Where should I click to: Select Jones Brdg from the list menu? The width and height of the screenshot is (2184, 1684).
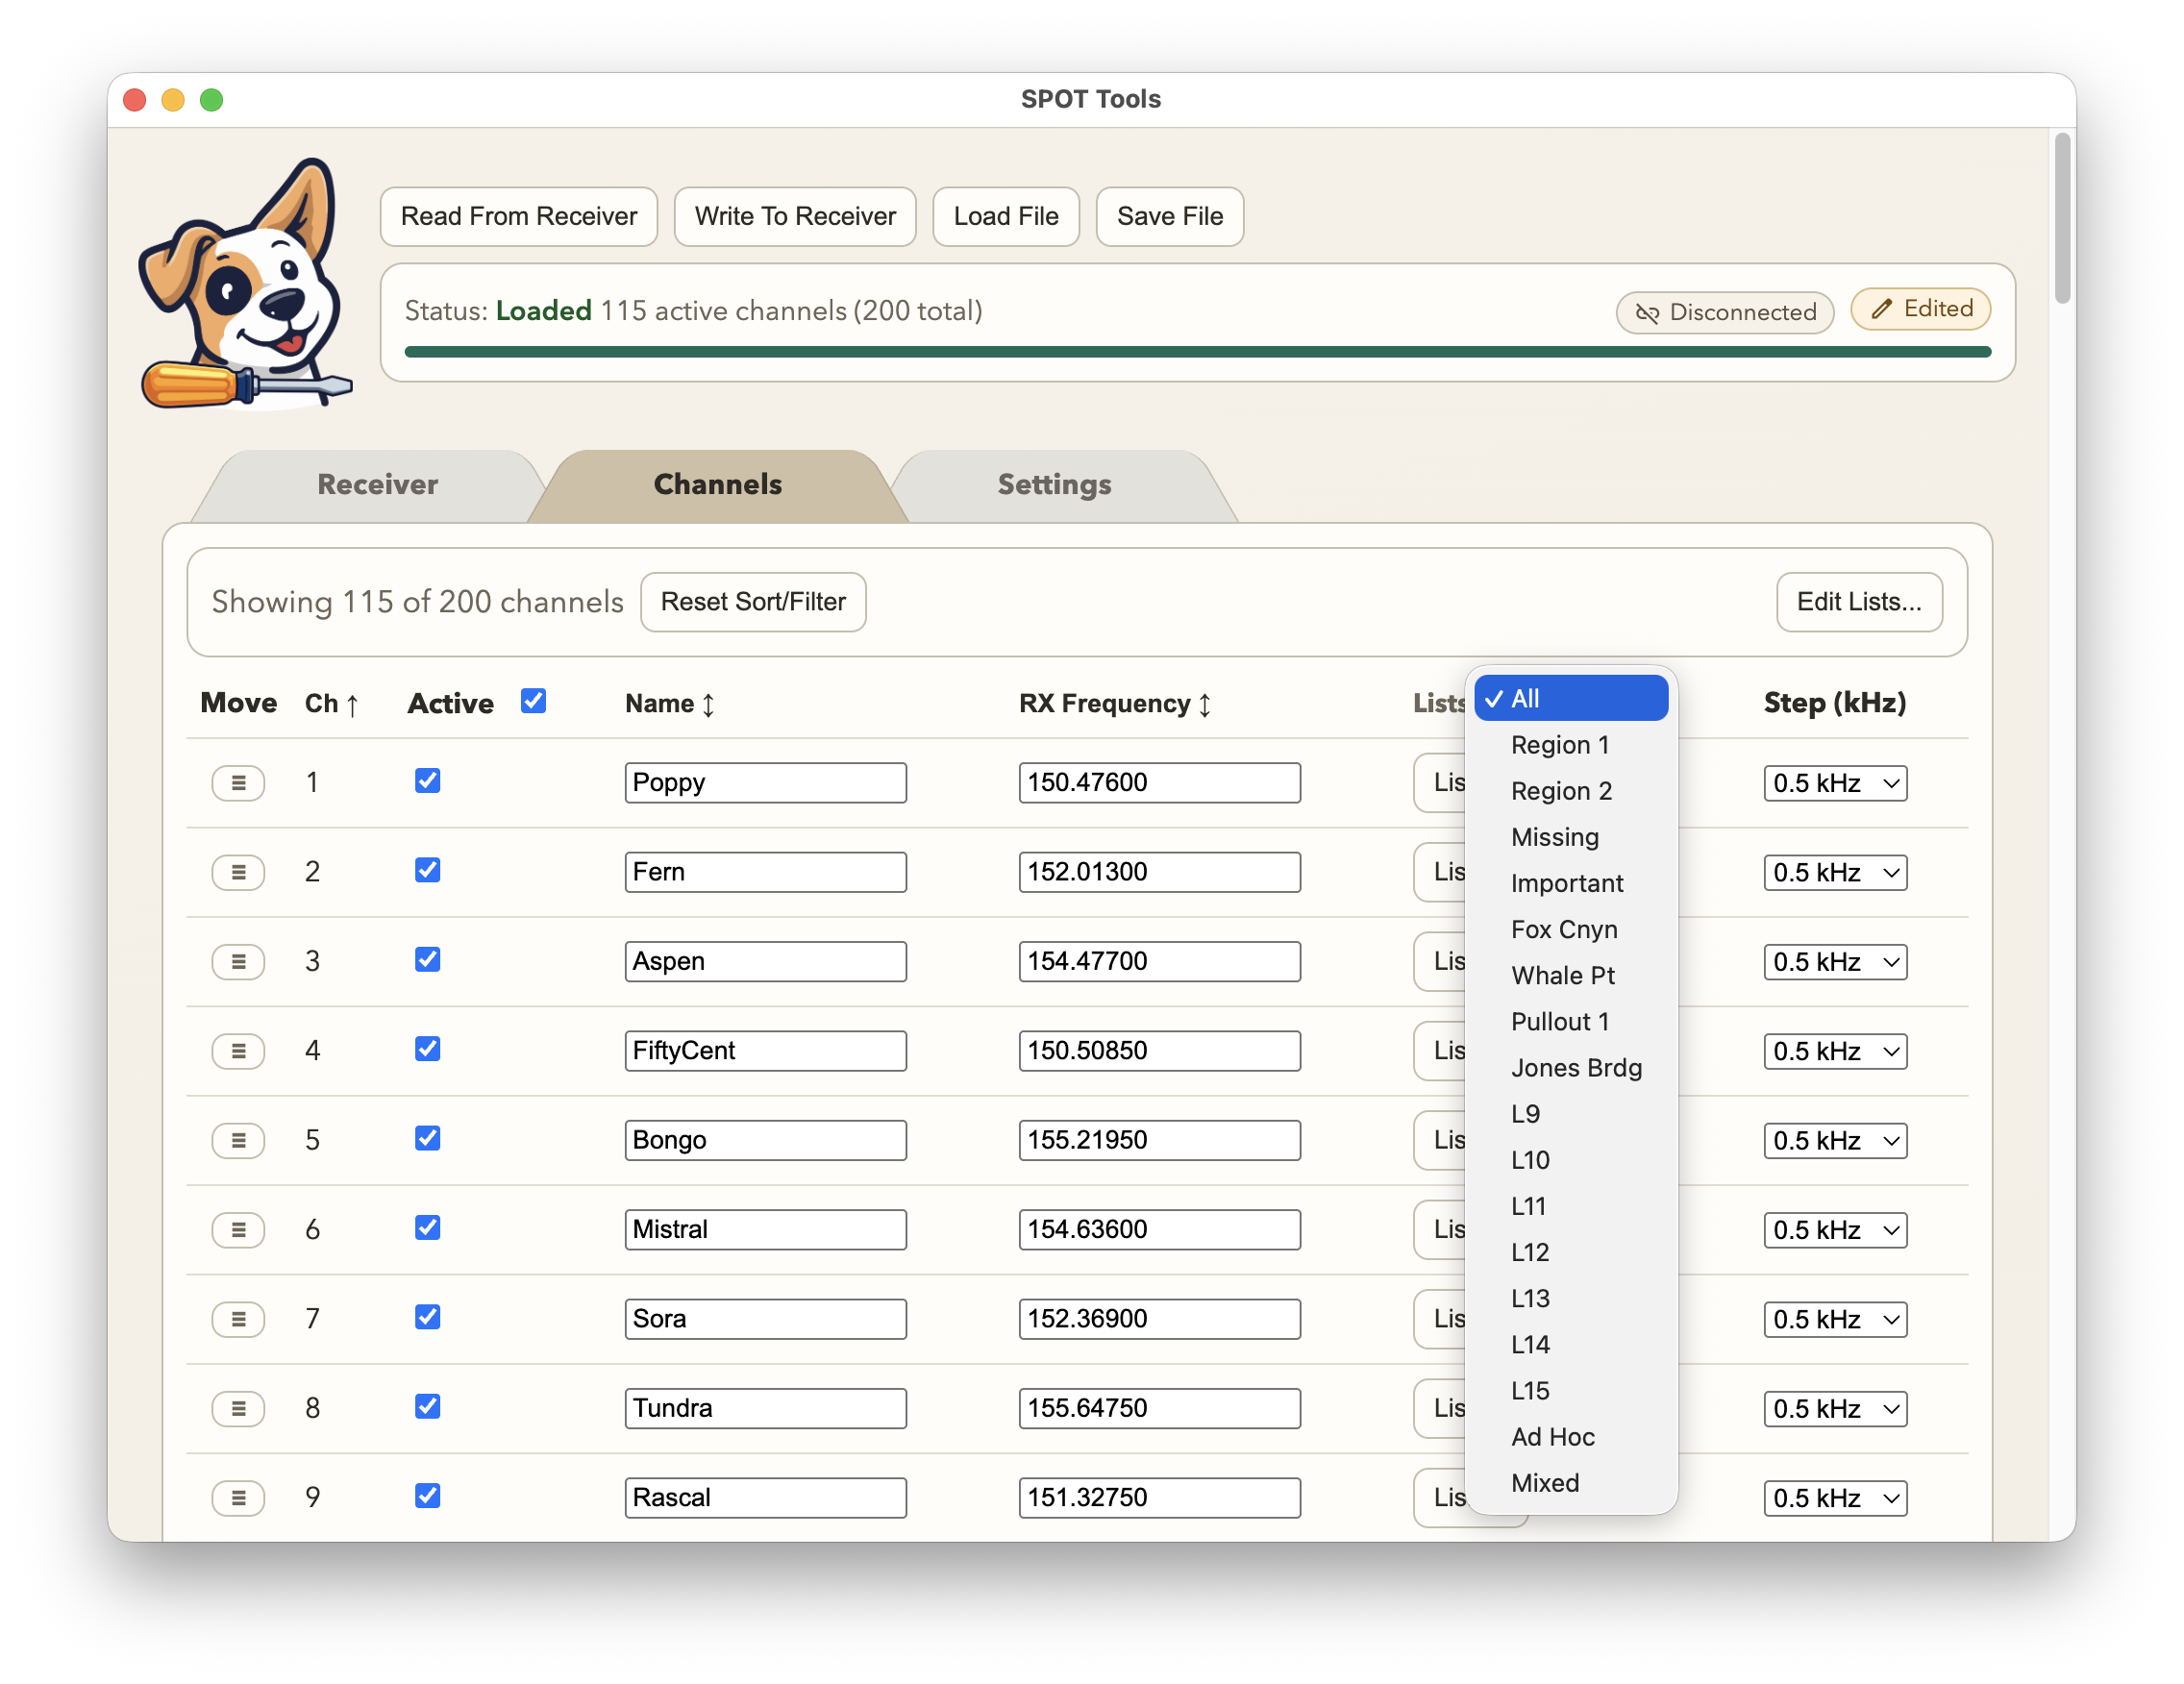click(x=1571, y=1067)
